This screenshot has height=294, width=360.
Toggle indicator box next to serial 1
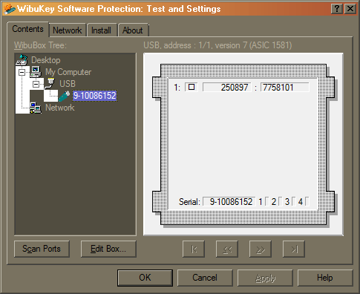(x=267, y=201)
